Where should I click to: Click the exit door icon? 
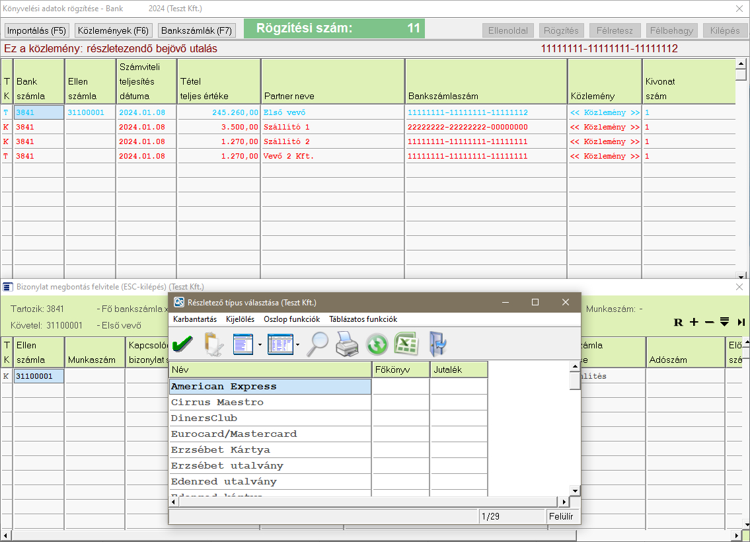coord(437,344)
